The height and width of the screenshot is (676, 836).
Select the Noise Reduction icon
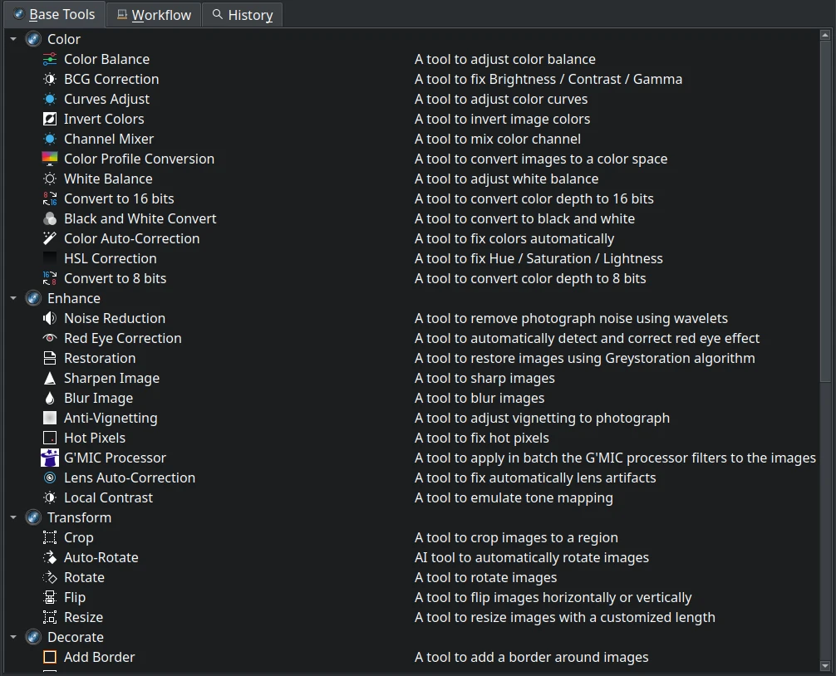point(50,318)
